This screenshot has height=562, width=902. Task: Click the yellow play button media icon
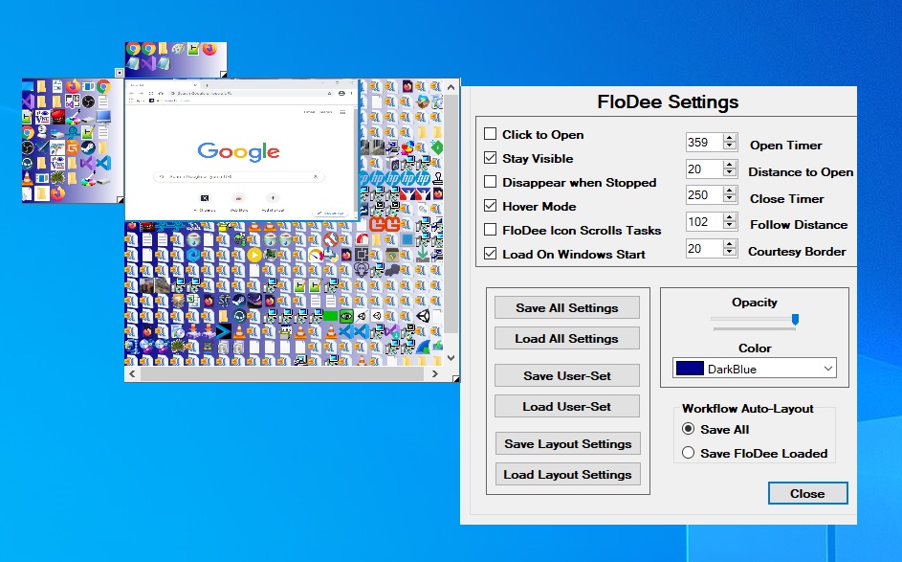[253, 255]
